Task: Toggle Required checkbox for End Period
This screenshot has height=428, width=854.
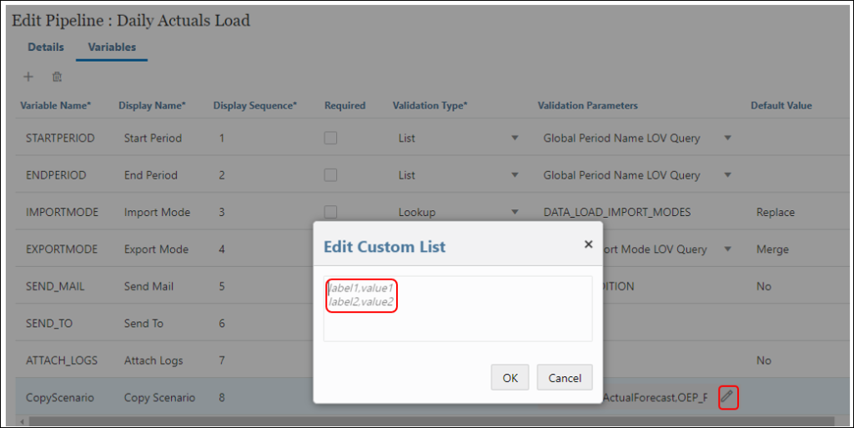Action: [x=330, y=175]
